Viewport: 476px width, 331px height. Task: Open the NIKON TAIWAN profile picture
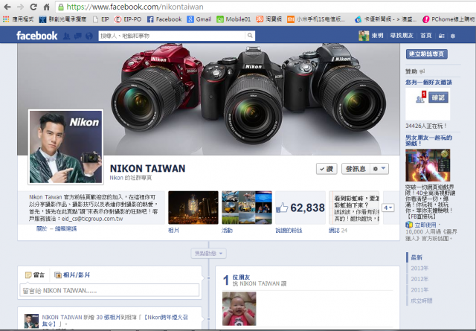pos(66,147)
